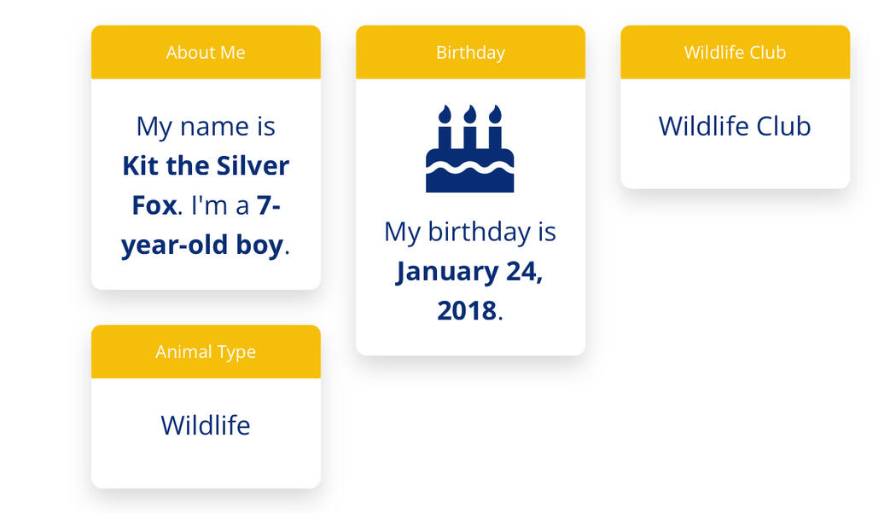Select the About Me card header
The height and width of the screenshot is (513, 896).
(206, 53)
